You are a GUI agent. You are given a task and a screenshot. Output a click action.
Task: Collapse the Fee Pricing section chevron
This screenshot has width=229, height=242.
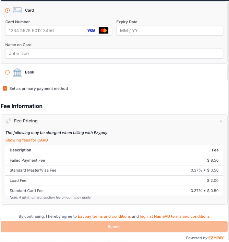[221, 121]
